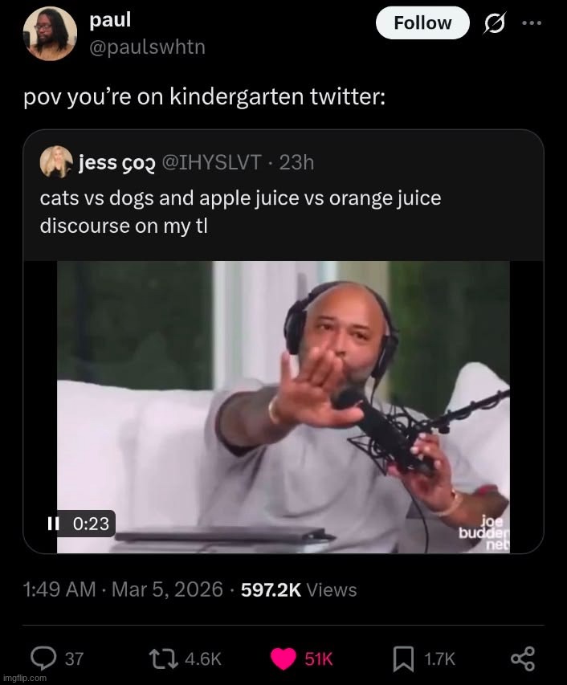
Task: Open the three-dot more options menu
Action: coord(531,24)
